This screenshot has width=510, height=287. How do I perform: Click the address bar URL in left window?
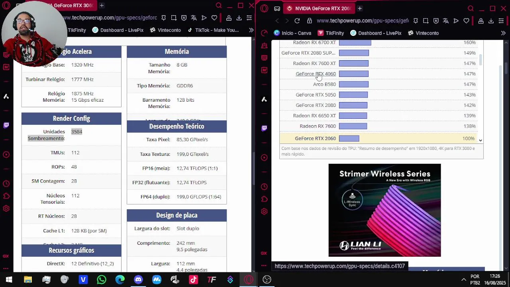[110, 18]
